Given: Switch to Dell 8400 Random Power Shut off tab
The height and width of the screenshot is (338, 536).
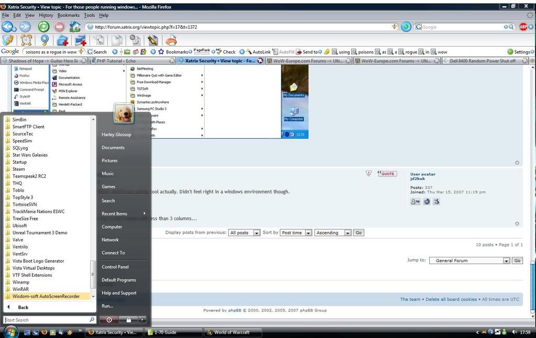Looking at the screenshot, I should [485, 61].
